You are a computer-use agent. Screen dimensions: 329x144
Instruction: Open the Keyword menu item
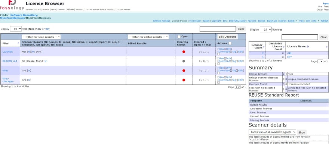tap(252, 21)
